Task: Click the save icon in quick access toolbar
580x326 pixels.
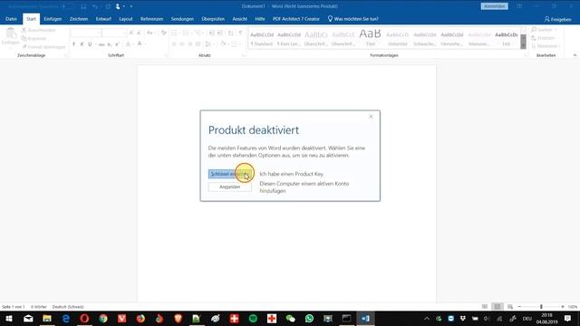Action: coord(83,6)
